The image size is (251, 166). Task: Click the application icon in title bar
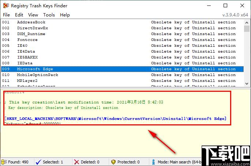(5, 6)
